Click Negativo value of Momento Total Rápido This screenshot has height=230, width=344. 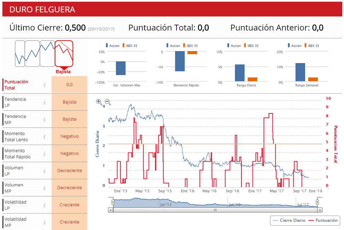click(69, 154)
